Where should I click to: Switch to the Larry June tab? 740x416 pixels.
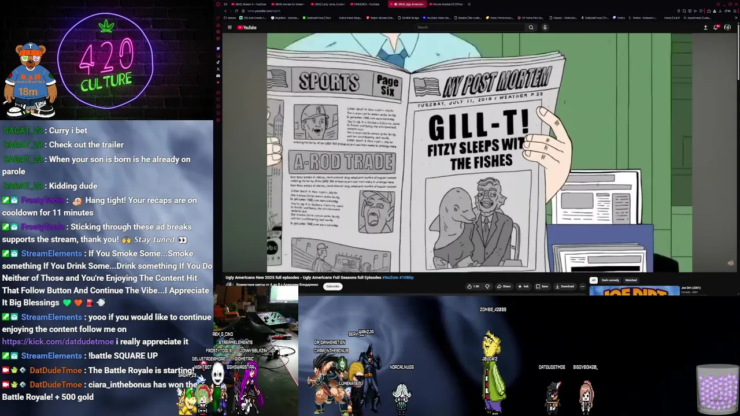tap(328, 4)
